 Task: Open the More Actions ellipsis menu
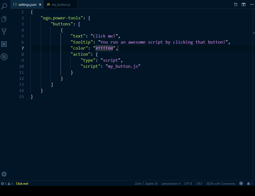click(x=251, y=5)
